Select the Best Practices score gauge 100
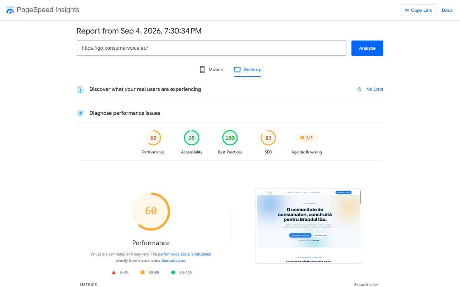 (230, 138)
